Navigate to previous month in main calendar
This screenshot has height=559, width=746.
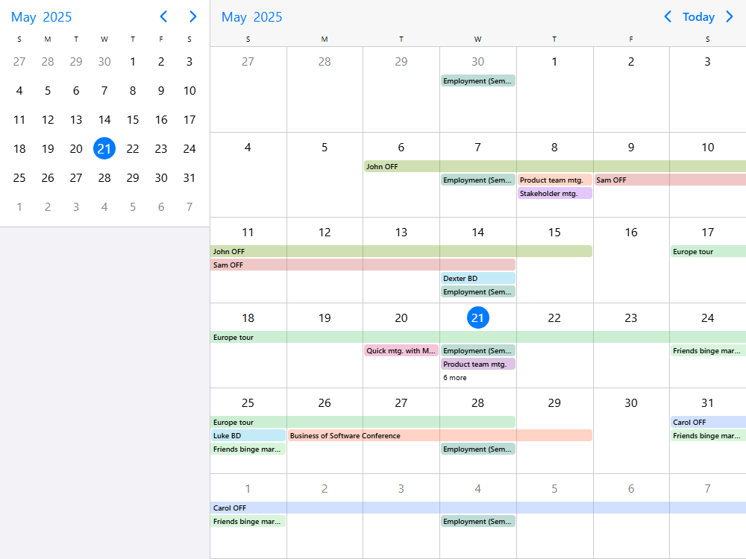tap(668, 16)
